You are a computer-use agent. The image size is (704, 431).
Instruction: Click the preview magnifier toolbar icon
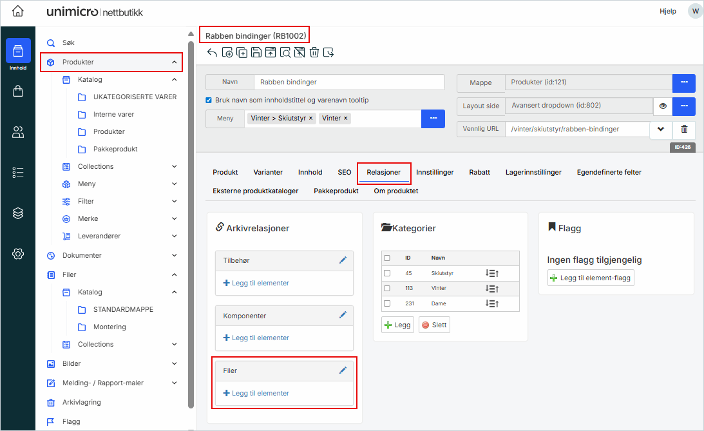(x=285, y=53)
